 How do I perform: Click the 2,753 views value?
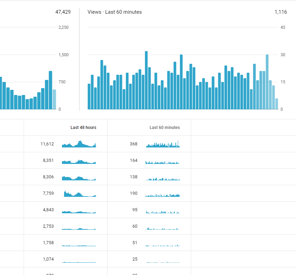click(48, 226)
